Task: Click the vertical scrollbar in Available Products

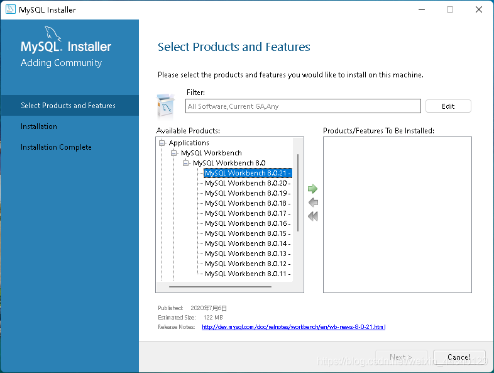Action: (x=298, y=192)
